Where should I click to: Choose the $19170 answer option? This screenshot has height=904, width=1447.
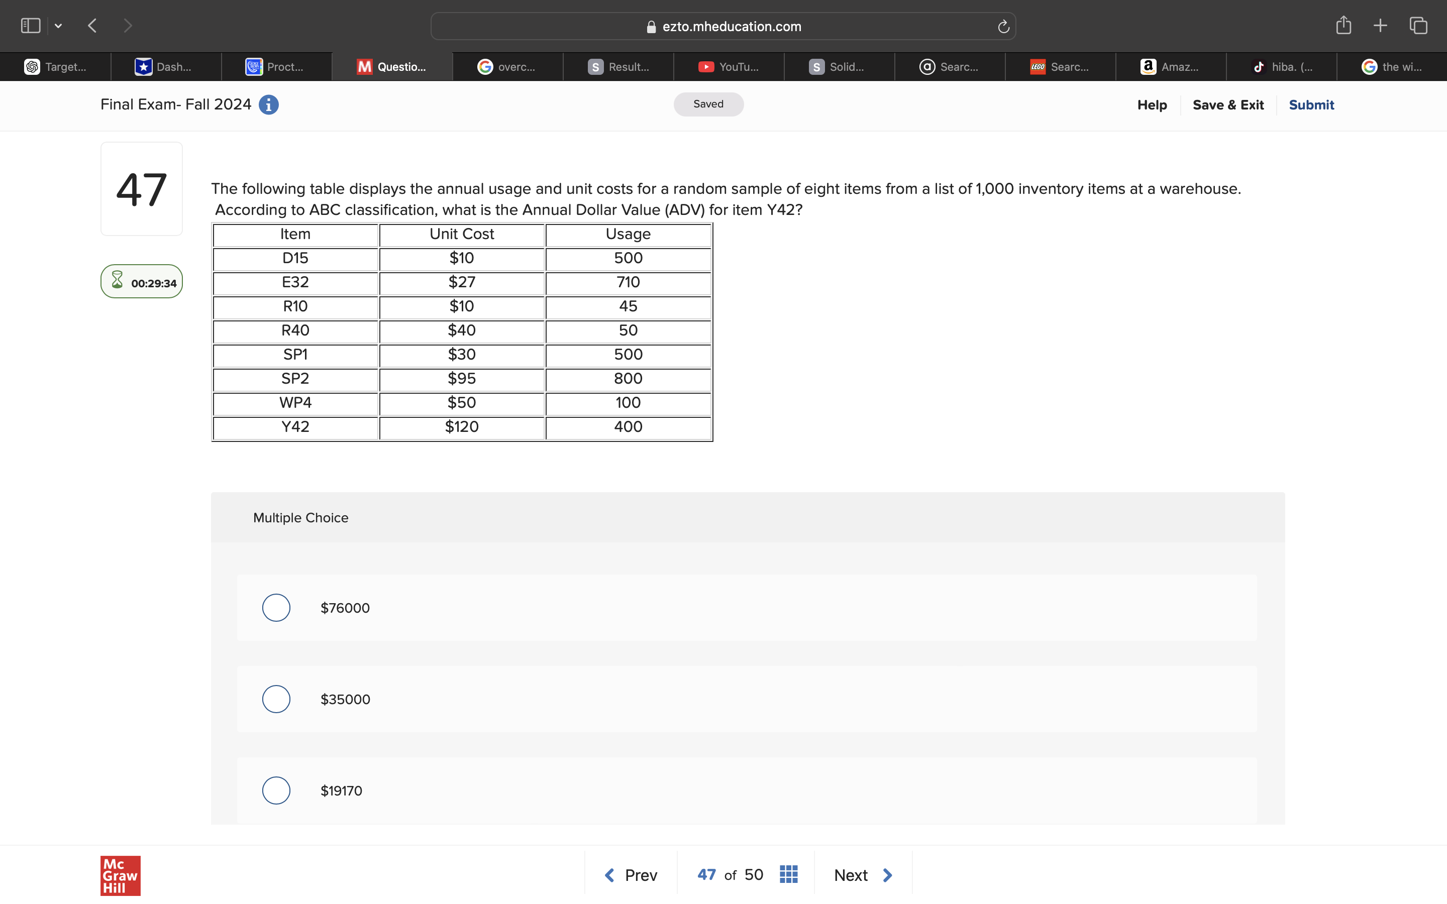click(x=276, y=790)
